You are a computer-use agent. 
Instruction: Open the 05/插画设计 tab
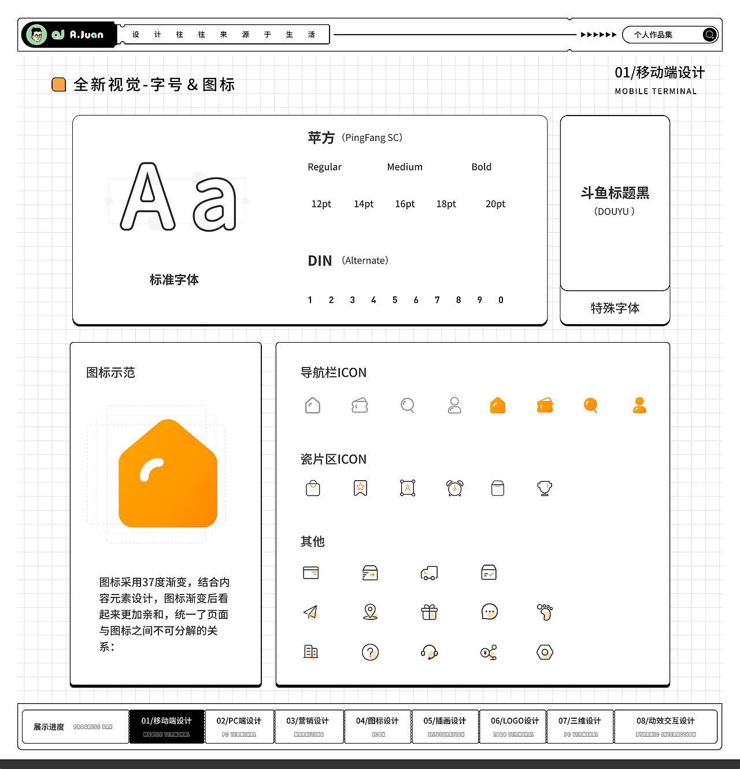point(445,726)
